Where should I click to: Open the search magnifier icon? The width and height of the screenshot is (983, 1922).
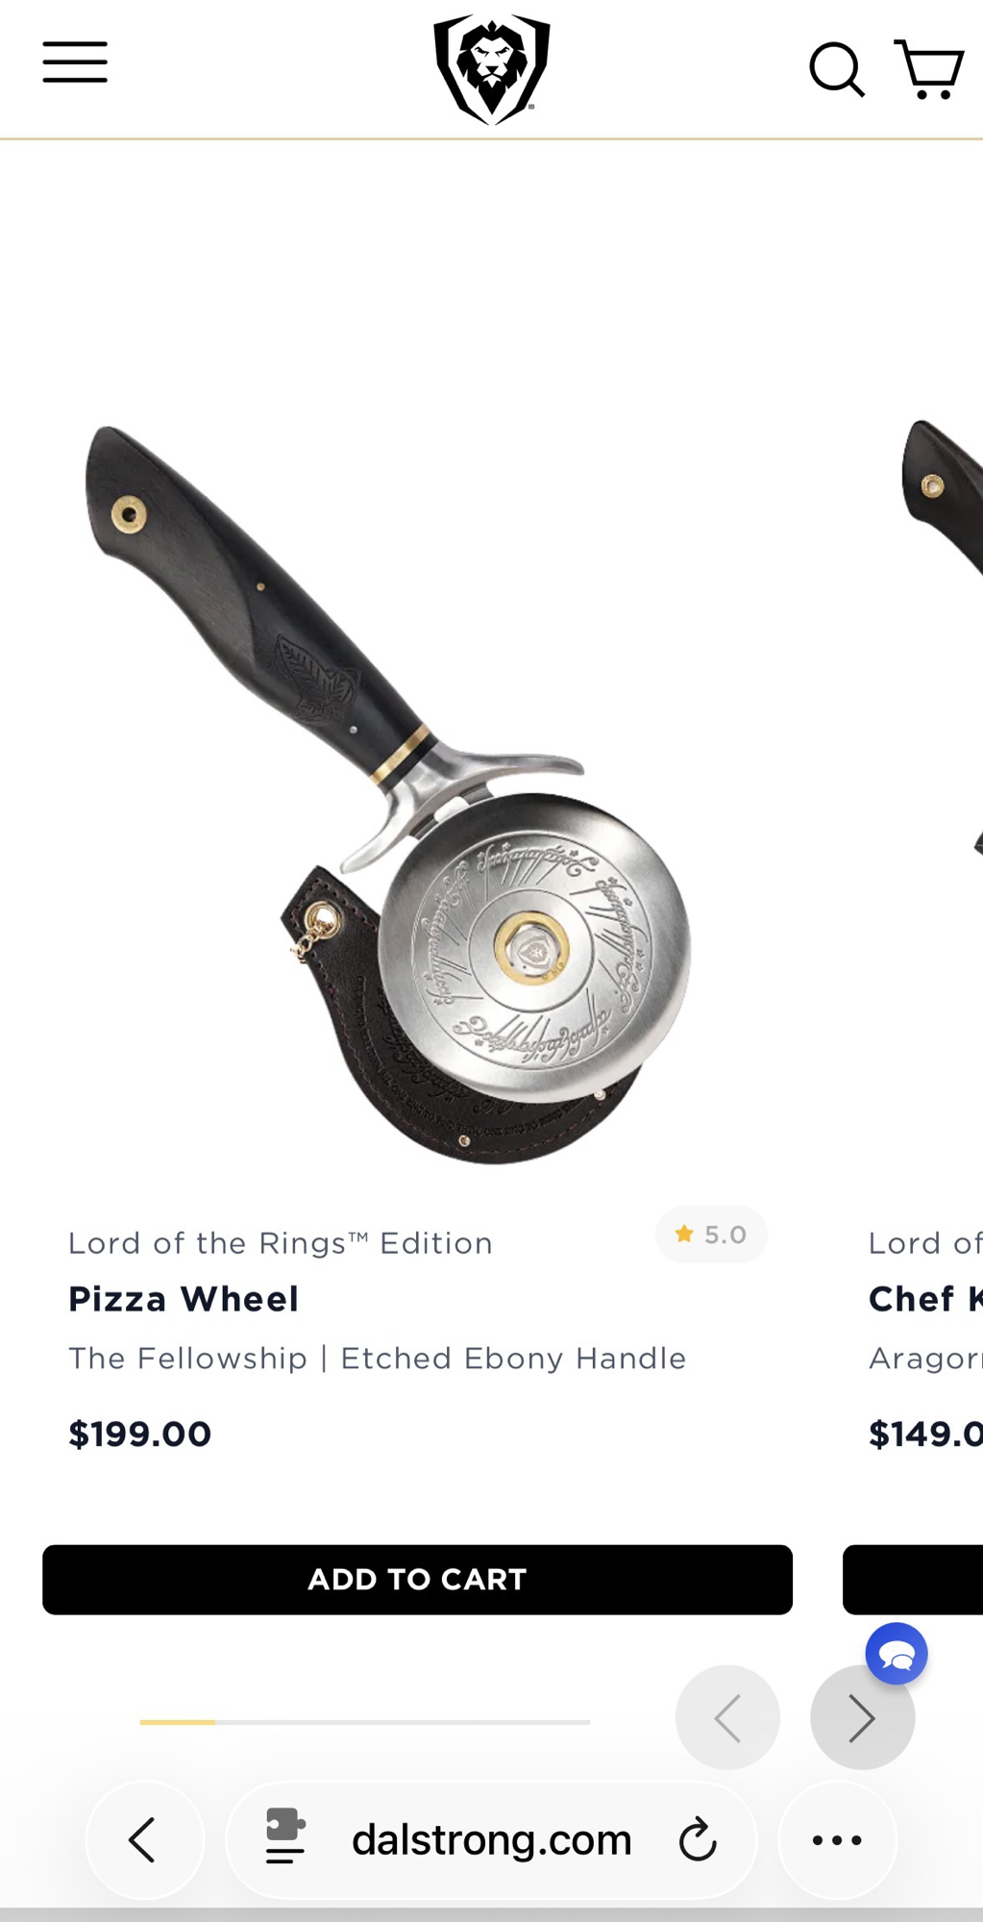tap(837, 69)
